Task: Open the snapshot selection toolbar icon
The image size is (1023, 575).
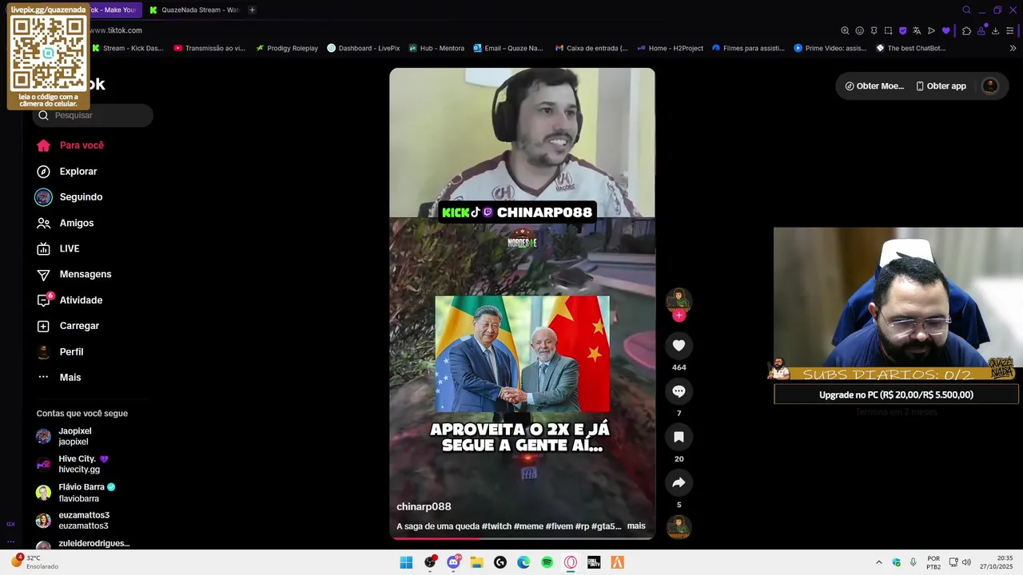Action: click(x=888, y=30)
